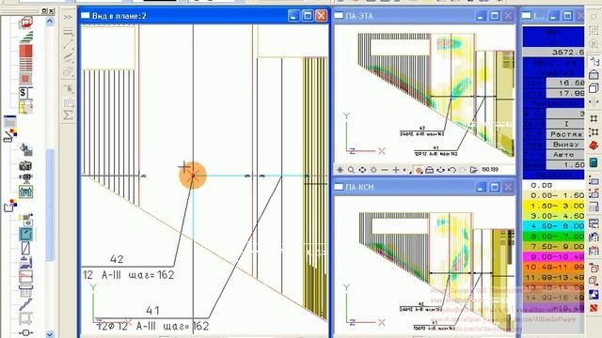Viewport: 602px width, 338px height.
Task: Select the green bridge-like module icon
Action: pos(25,192)
